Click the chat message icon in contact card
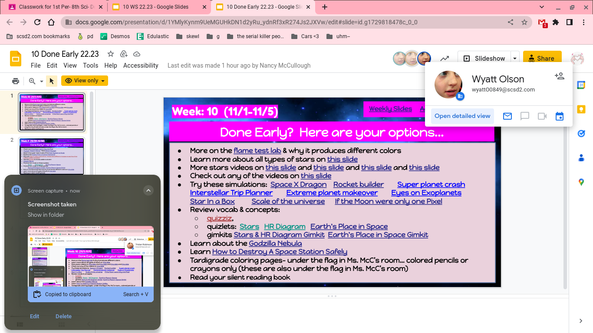This screenshot has width=593, height=333. point(525,116)
